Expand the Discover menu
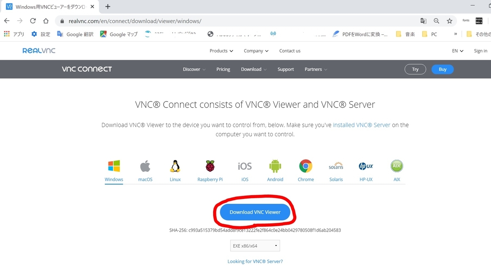 click(194, 69)
